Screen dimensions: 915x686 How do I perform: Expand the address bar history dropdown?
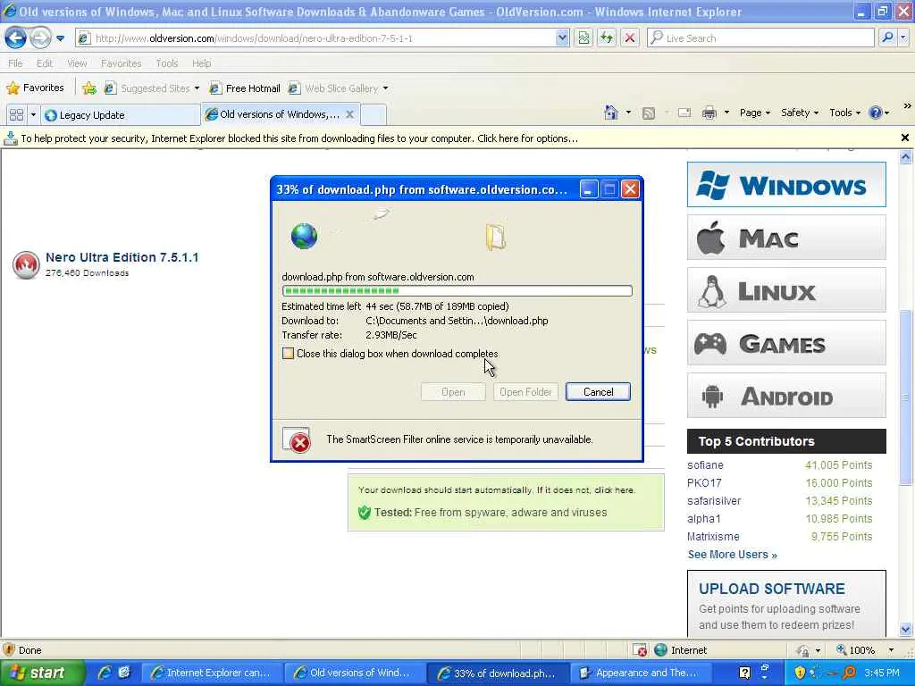coord(561,38)
